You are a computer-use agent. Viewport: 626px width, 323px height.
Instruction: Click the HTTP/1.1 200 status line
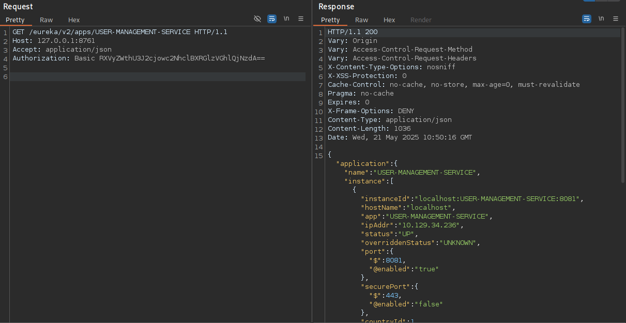353,32
